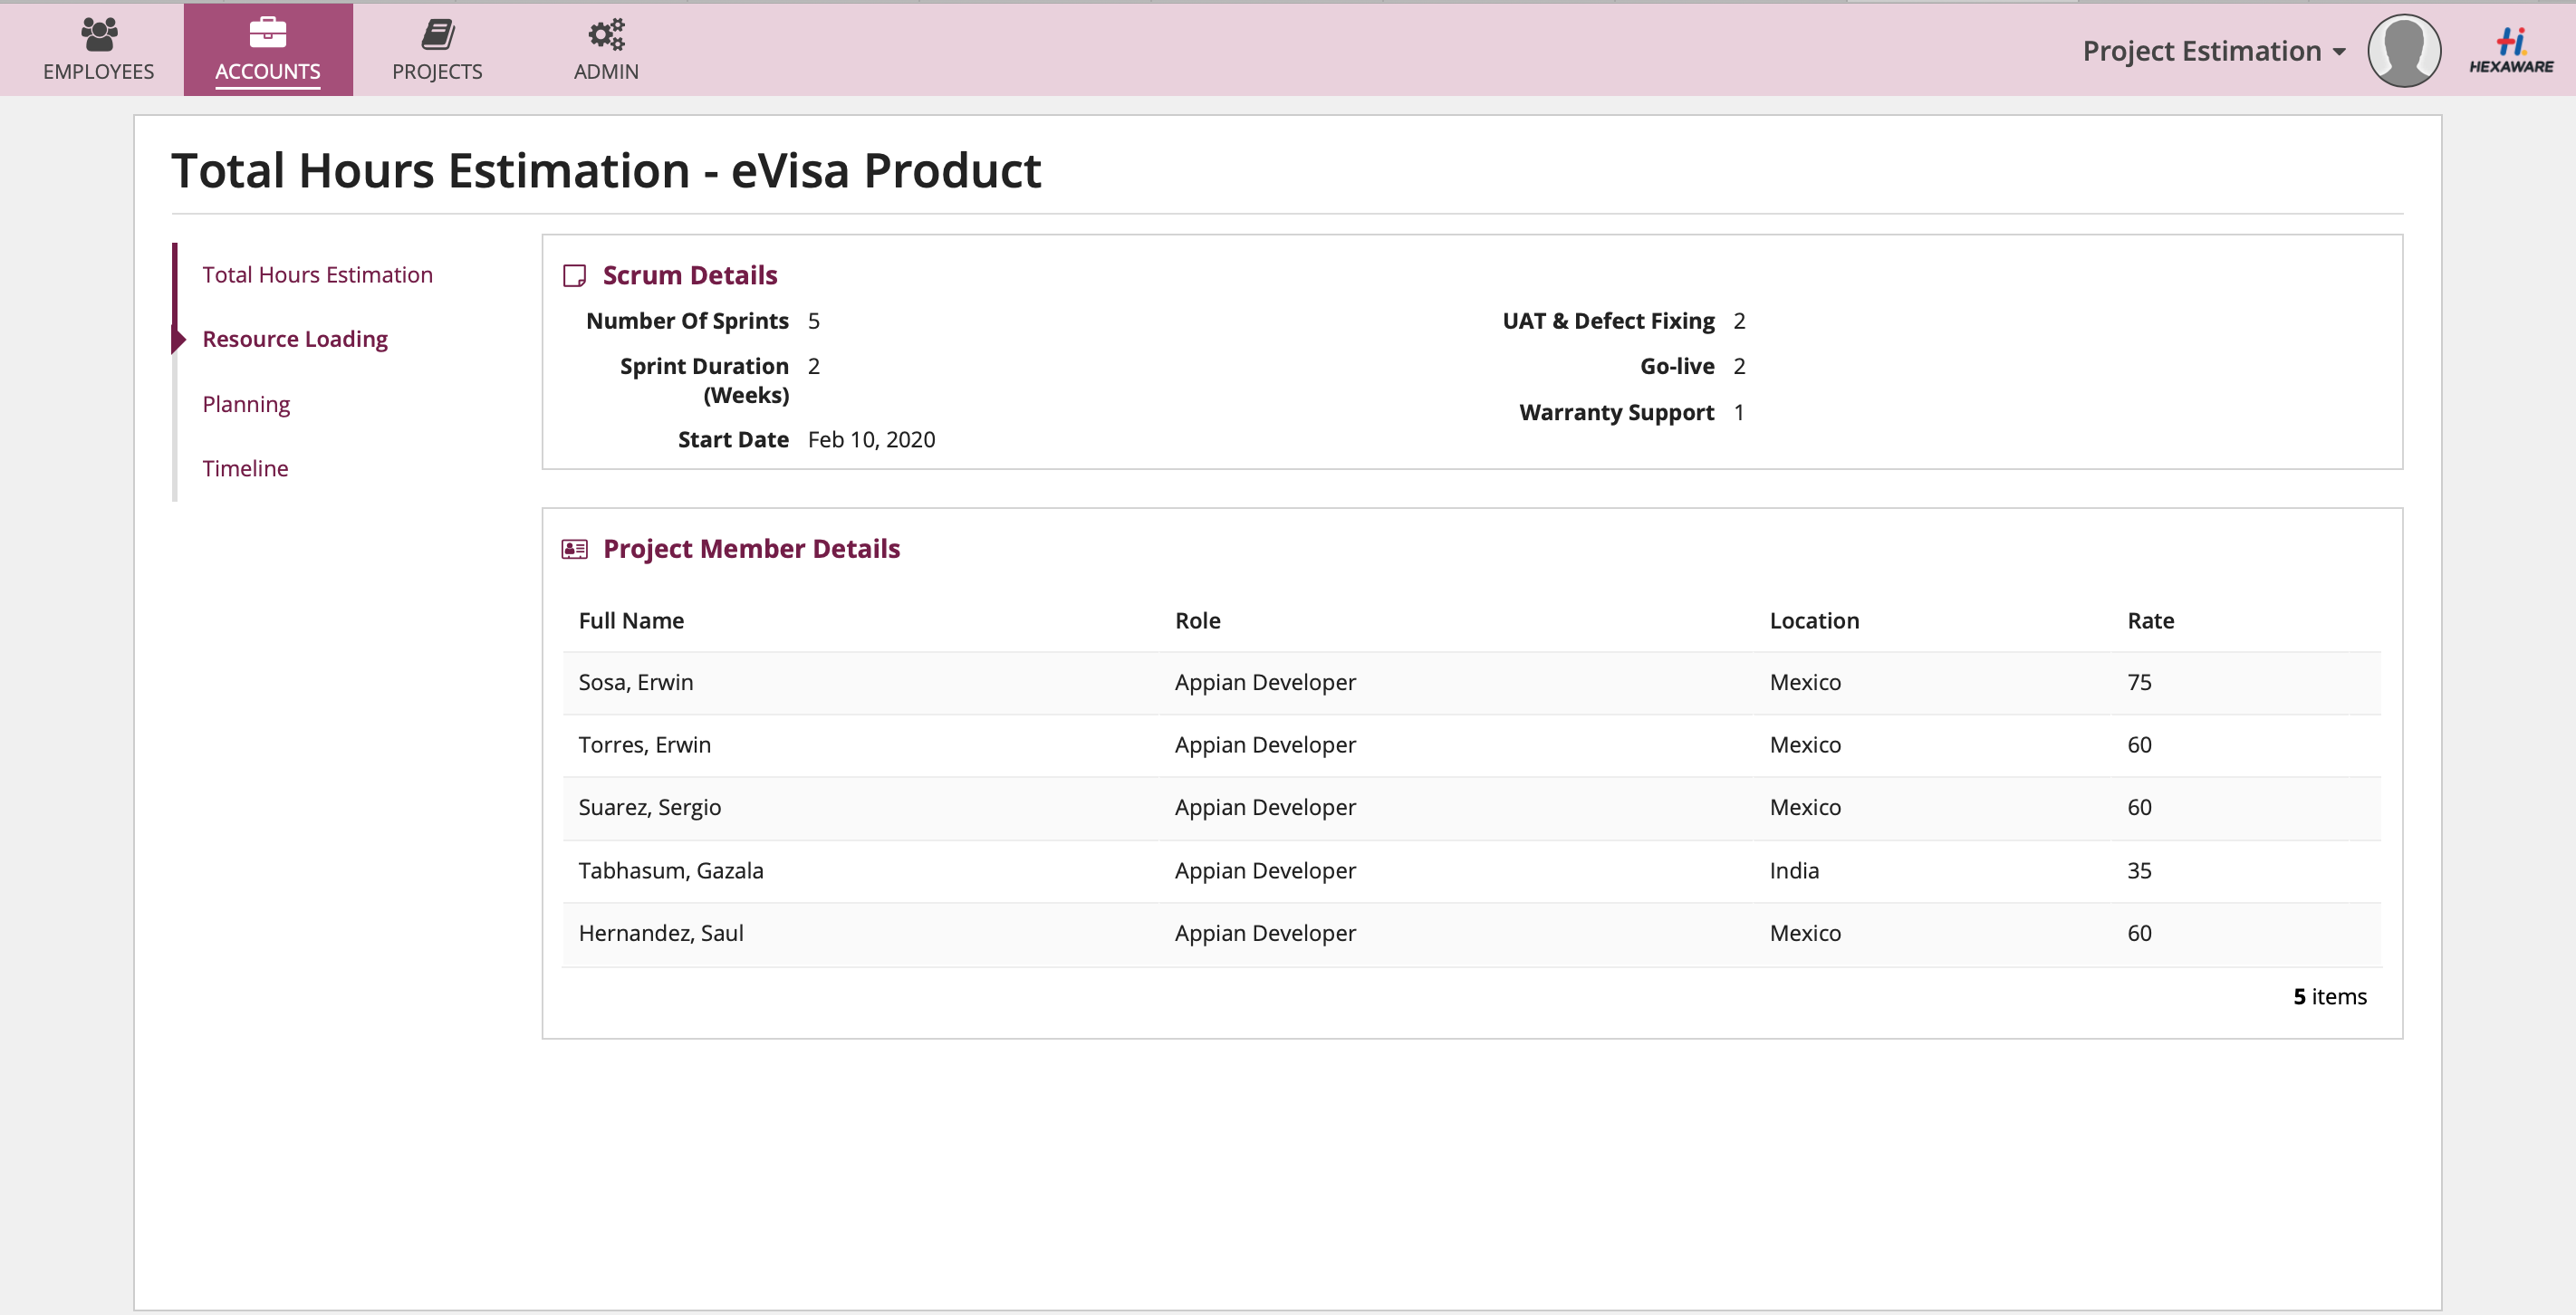The image size is (2576, 1315).
Task: Click the Hexaware logo
Action: coord(2510,50)
